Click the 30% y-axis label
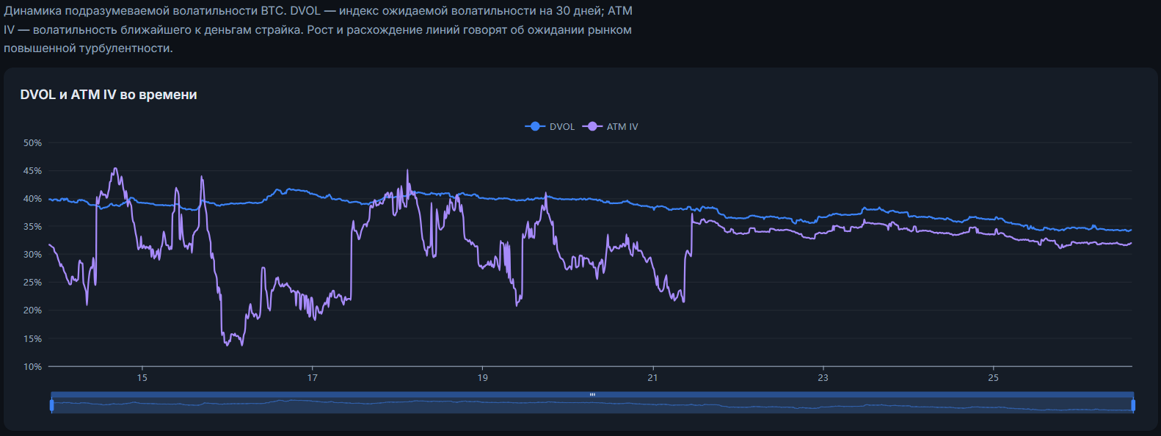Viewport: 1161px width, 436px height. point(32,255)
